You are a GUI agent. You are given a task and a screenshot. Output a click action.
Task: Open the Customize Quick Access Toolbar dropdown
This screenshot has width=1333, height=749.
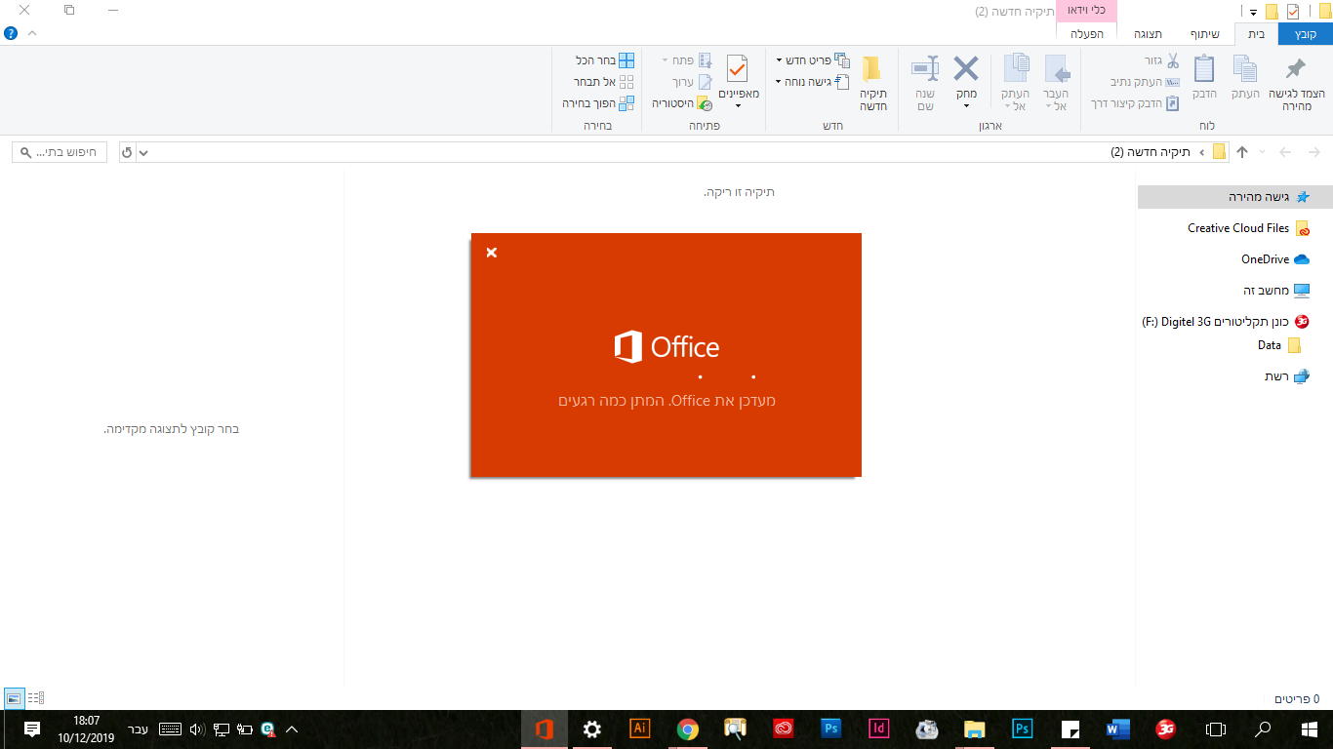(x=1252, y=12)
